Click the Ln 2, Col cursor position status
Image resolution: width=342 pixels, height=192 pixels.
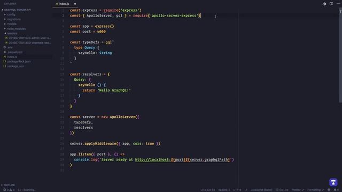208,190
